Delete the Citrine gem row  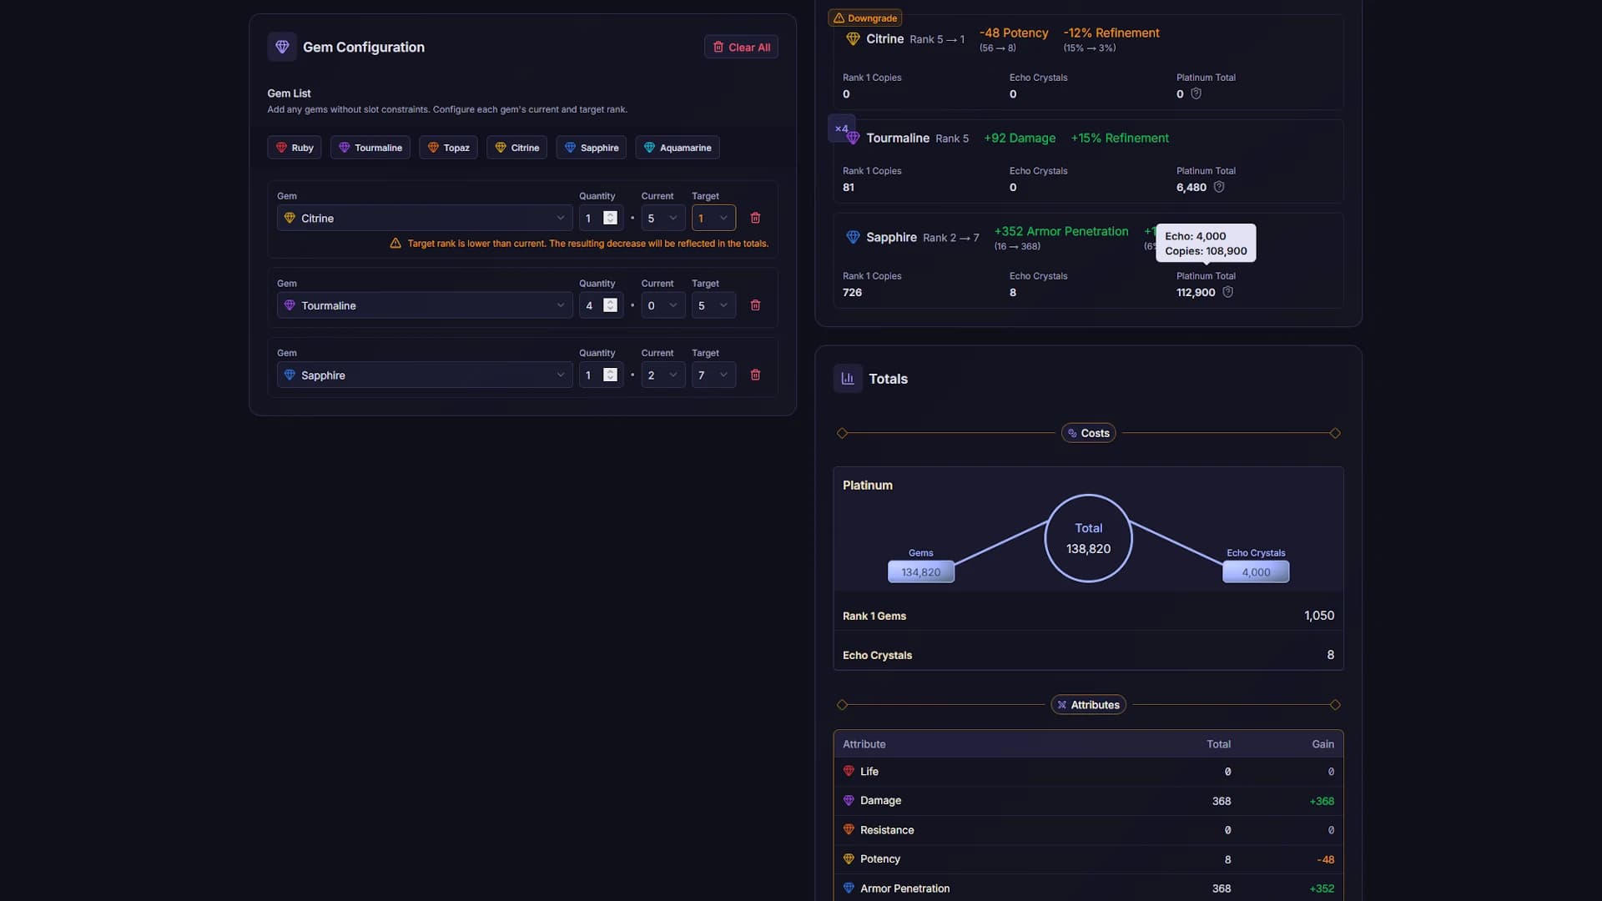[755, 218]
